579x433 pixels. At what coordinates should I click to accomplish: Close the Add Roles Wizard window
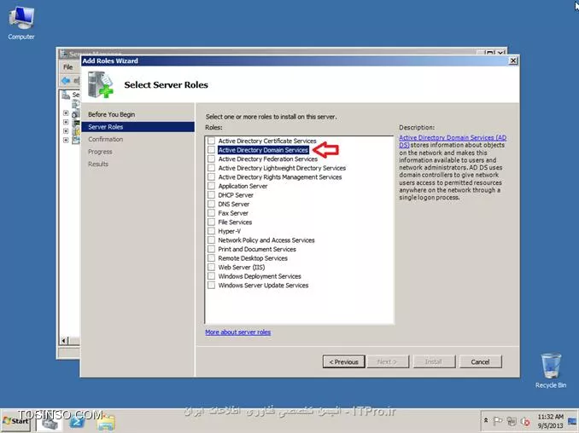pos(513,61)
